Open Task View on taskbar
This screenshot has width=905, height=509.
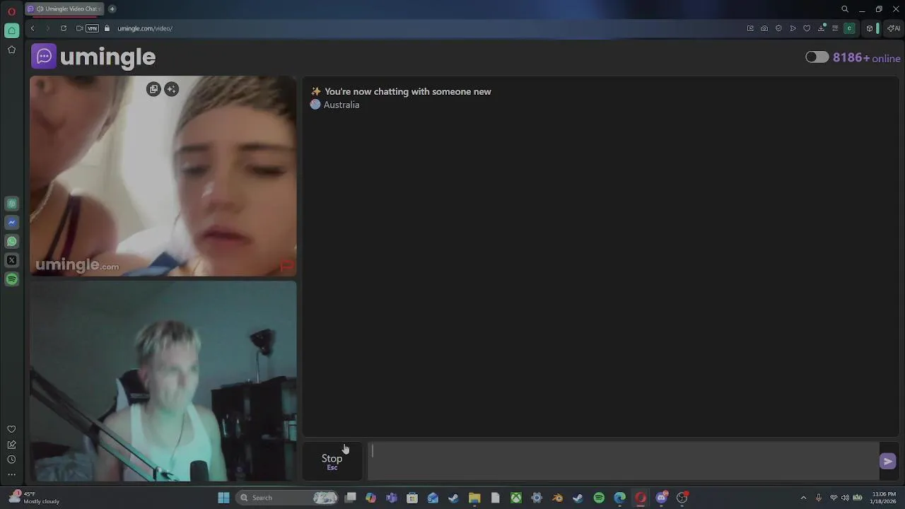tap(350, 498)
